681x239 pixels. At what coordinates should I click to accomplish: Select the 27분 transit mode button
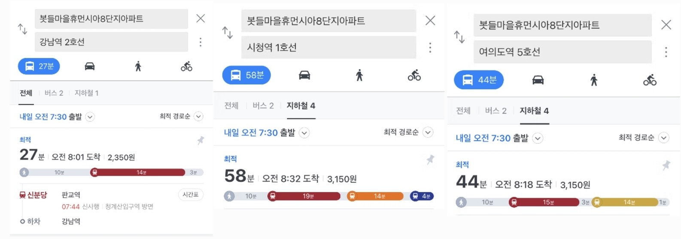tap(39, 66)
